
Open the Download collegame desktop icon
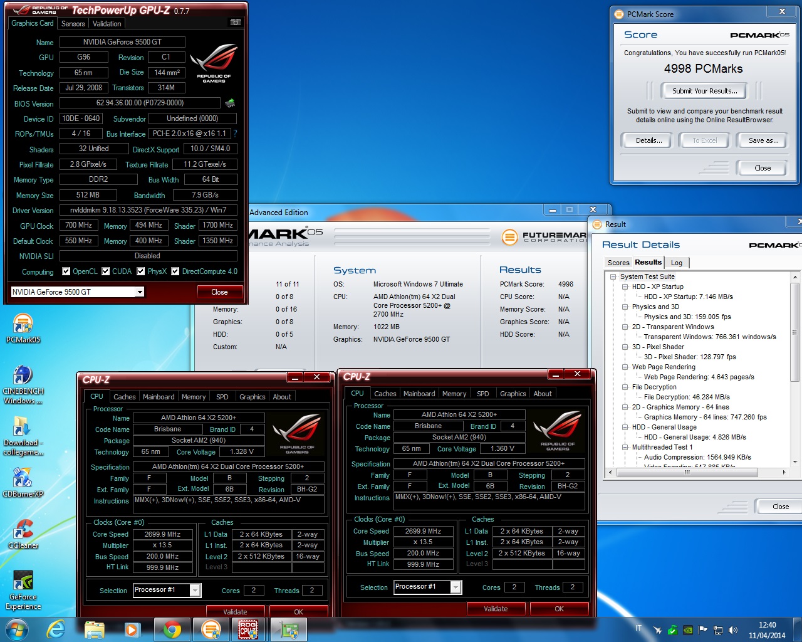tap(23, 436)
